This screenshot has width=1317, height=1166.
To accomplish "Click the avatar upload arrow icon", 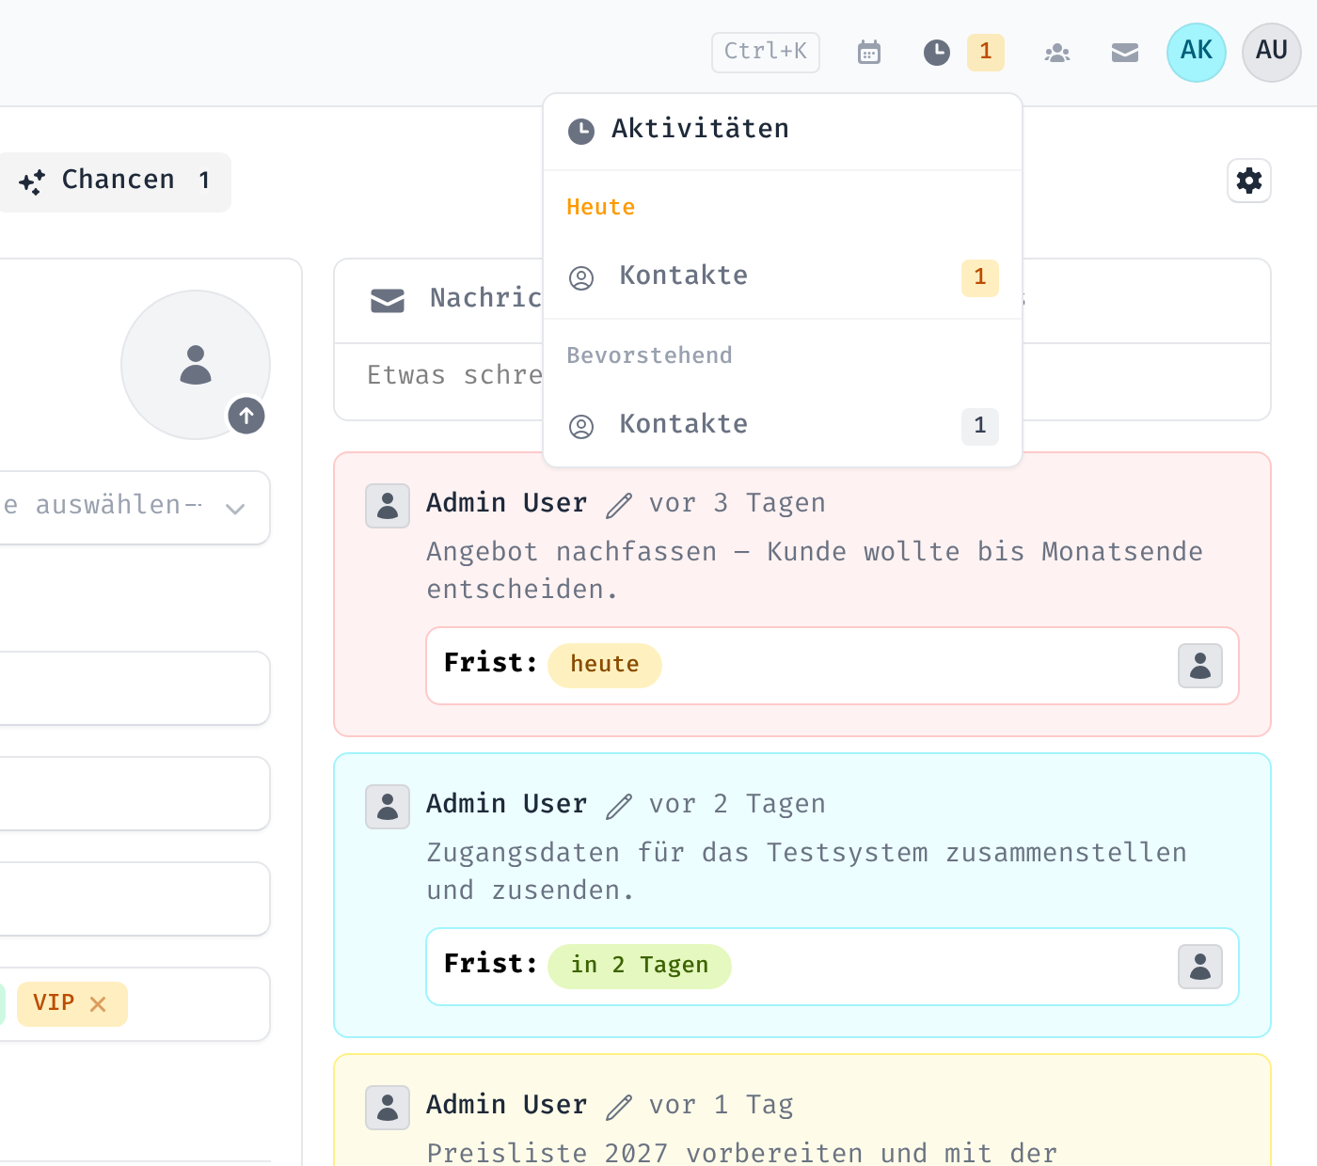I will pyautogui.click(x=246, y=416).
